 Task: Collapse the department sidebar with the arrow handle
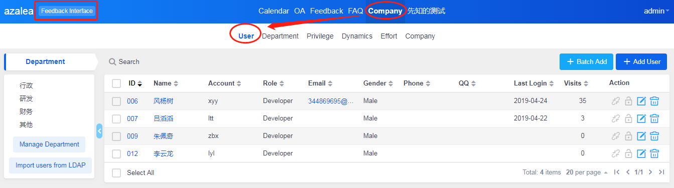(x=99, y=131)
